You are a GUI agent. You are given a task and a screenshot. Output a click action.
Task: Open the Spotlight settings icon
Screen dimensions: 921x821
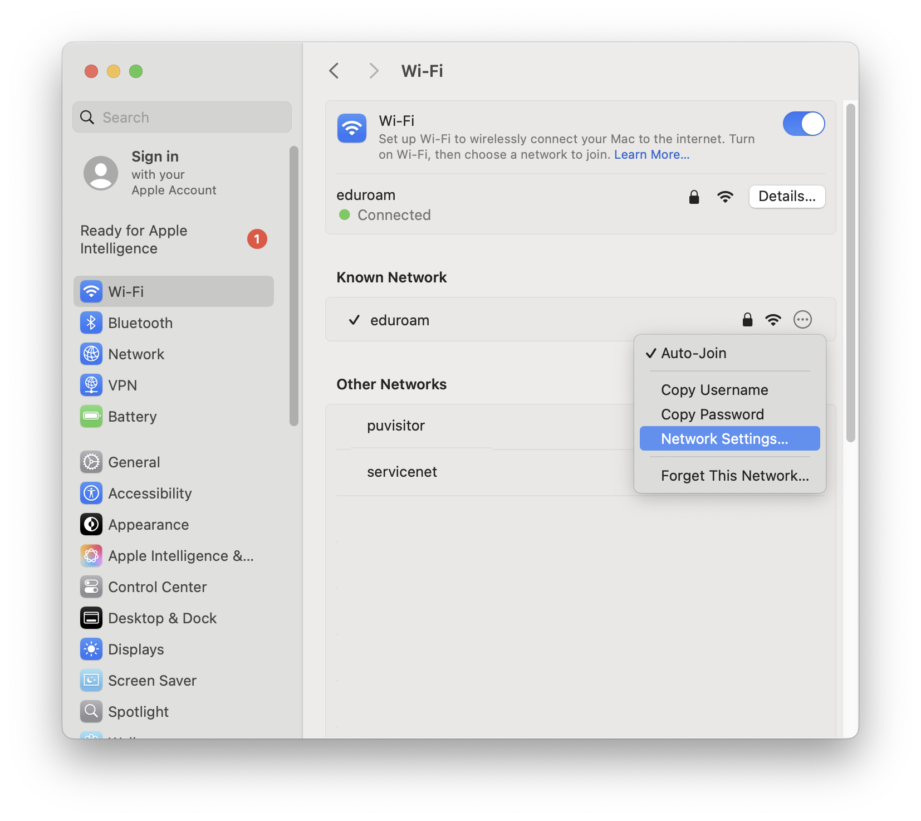coord(91,711)
